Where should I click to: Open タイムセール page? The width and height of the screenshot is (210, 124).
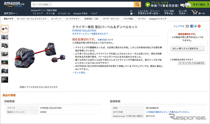(x=64, y=13)
